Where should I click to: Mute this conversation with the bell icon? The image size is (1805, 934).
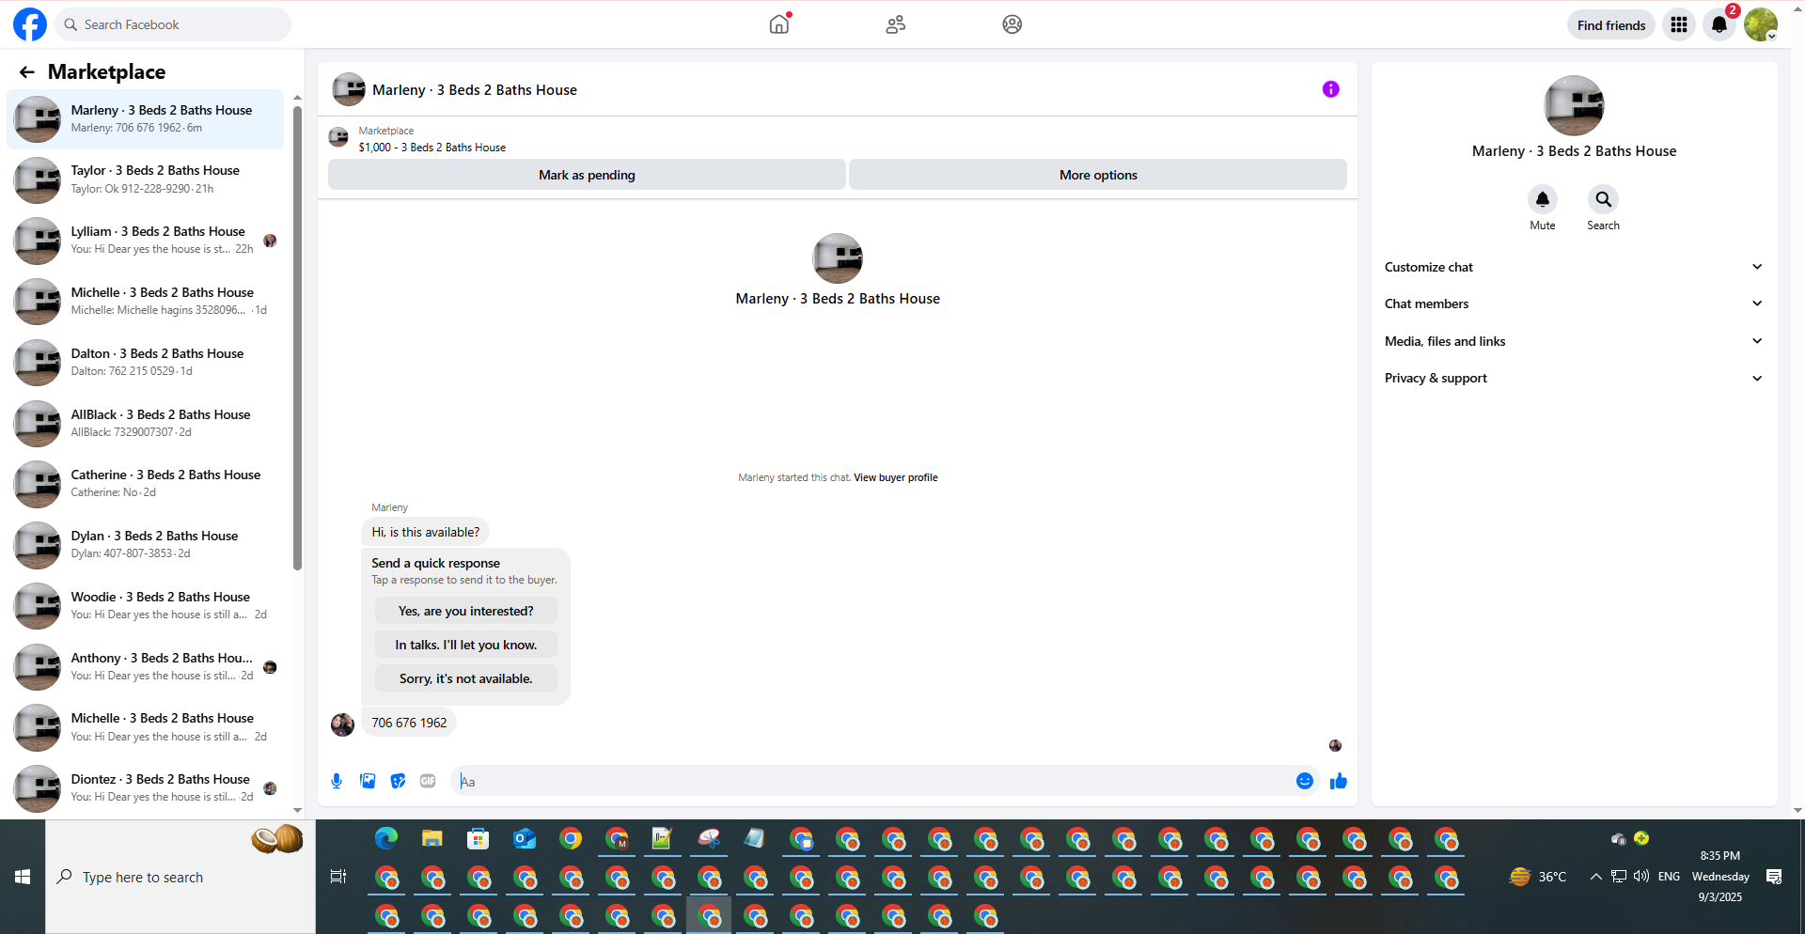1543,199
